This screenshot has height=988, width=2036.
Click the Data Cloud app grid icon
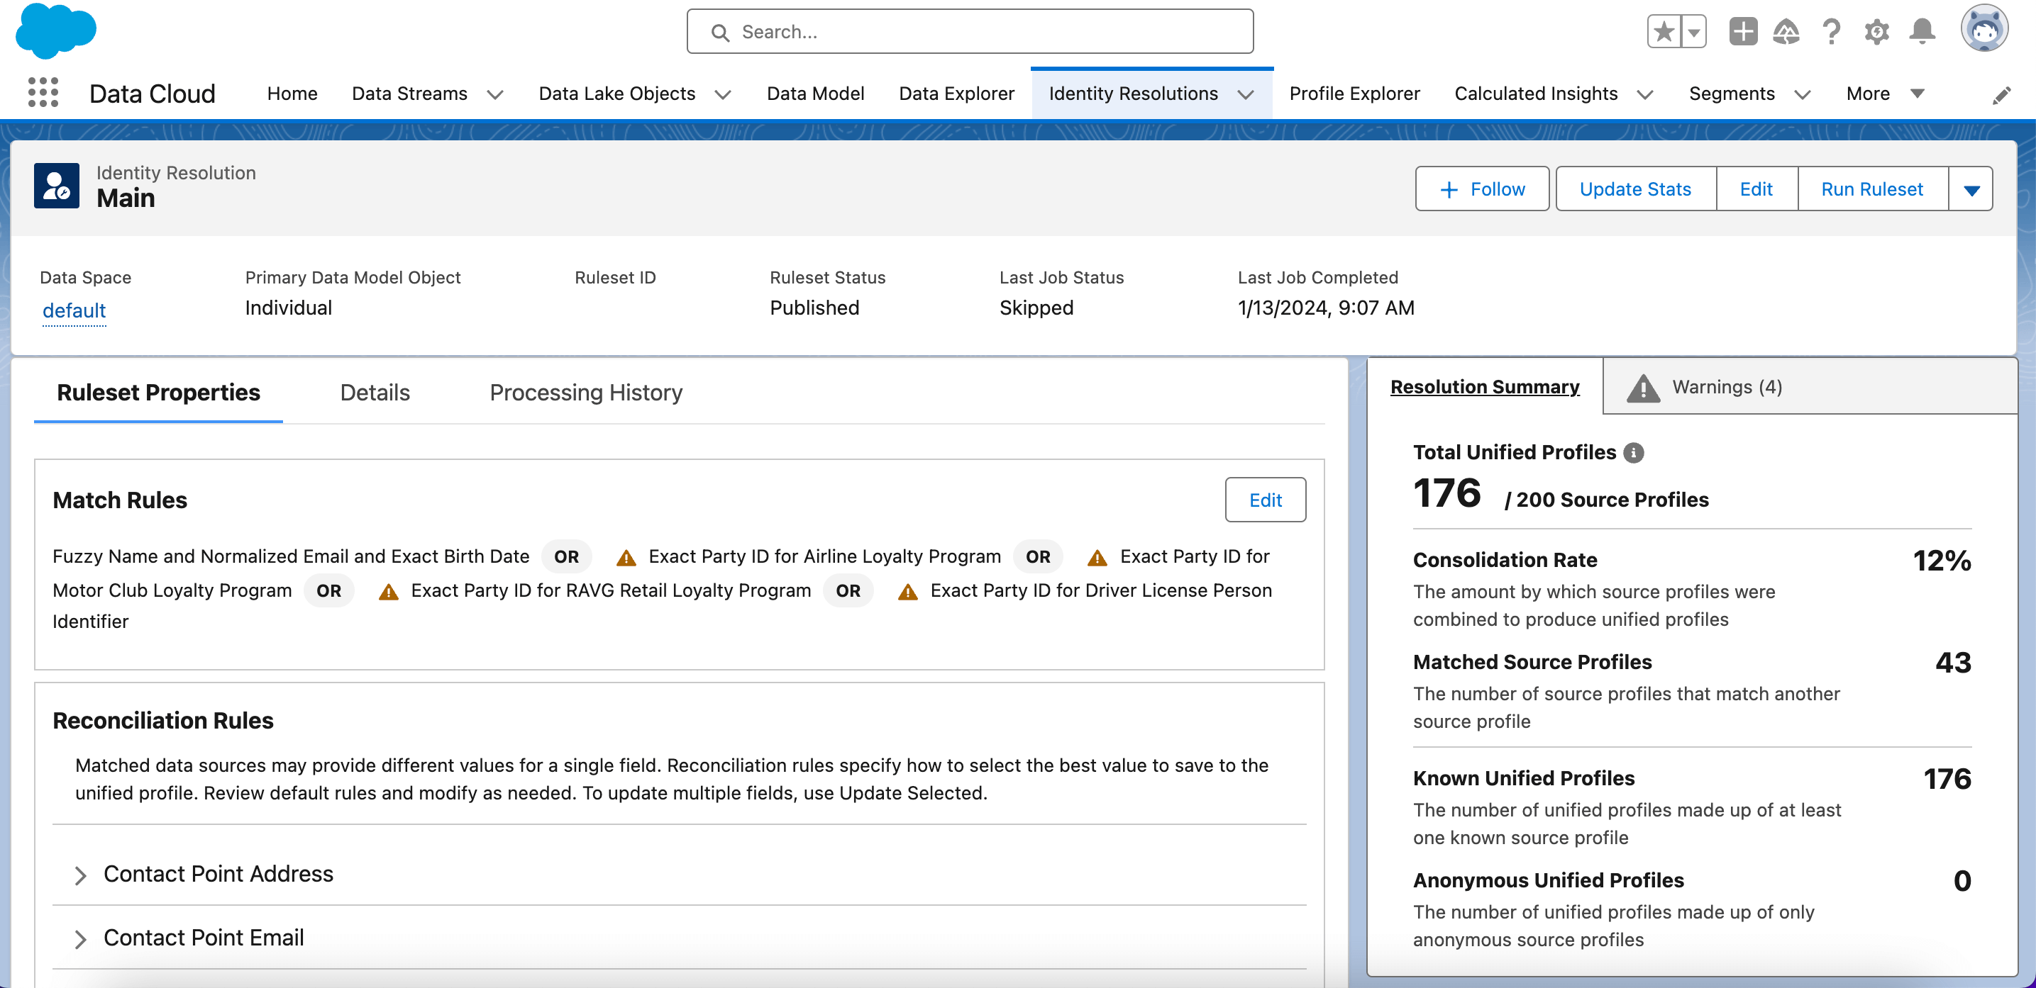pos(44,92)
